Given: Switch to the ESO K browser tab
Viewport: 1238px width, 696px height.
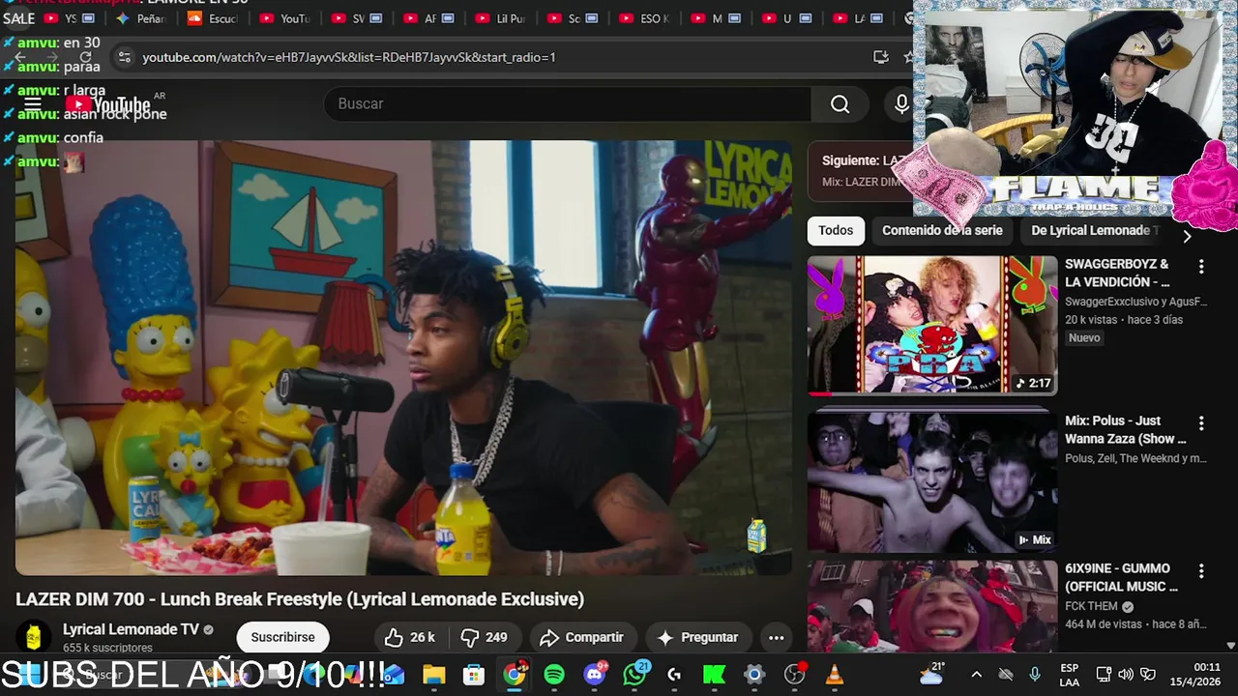Looking at the screenshot, I should coord(644,18).
